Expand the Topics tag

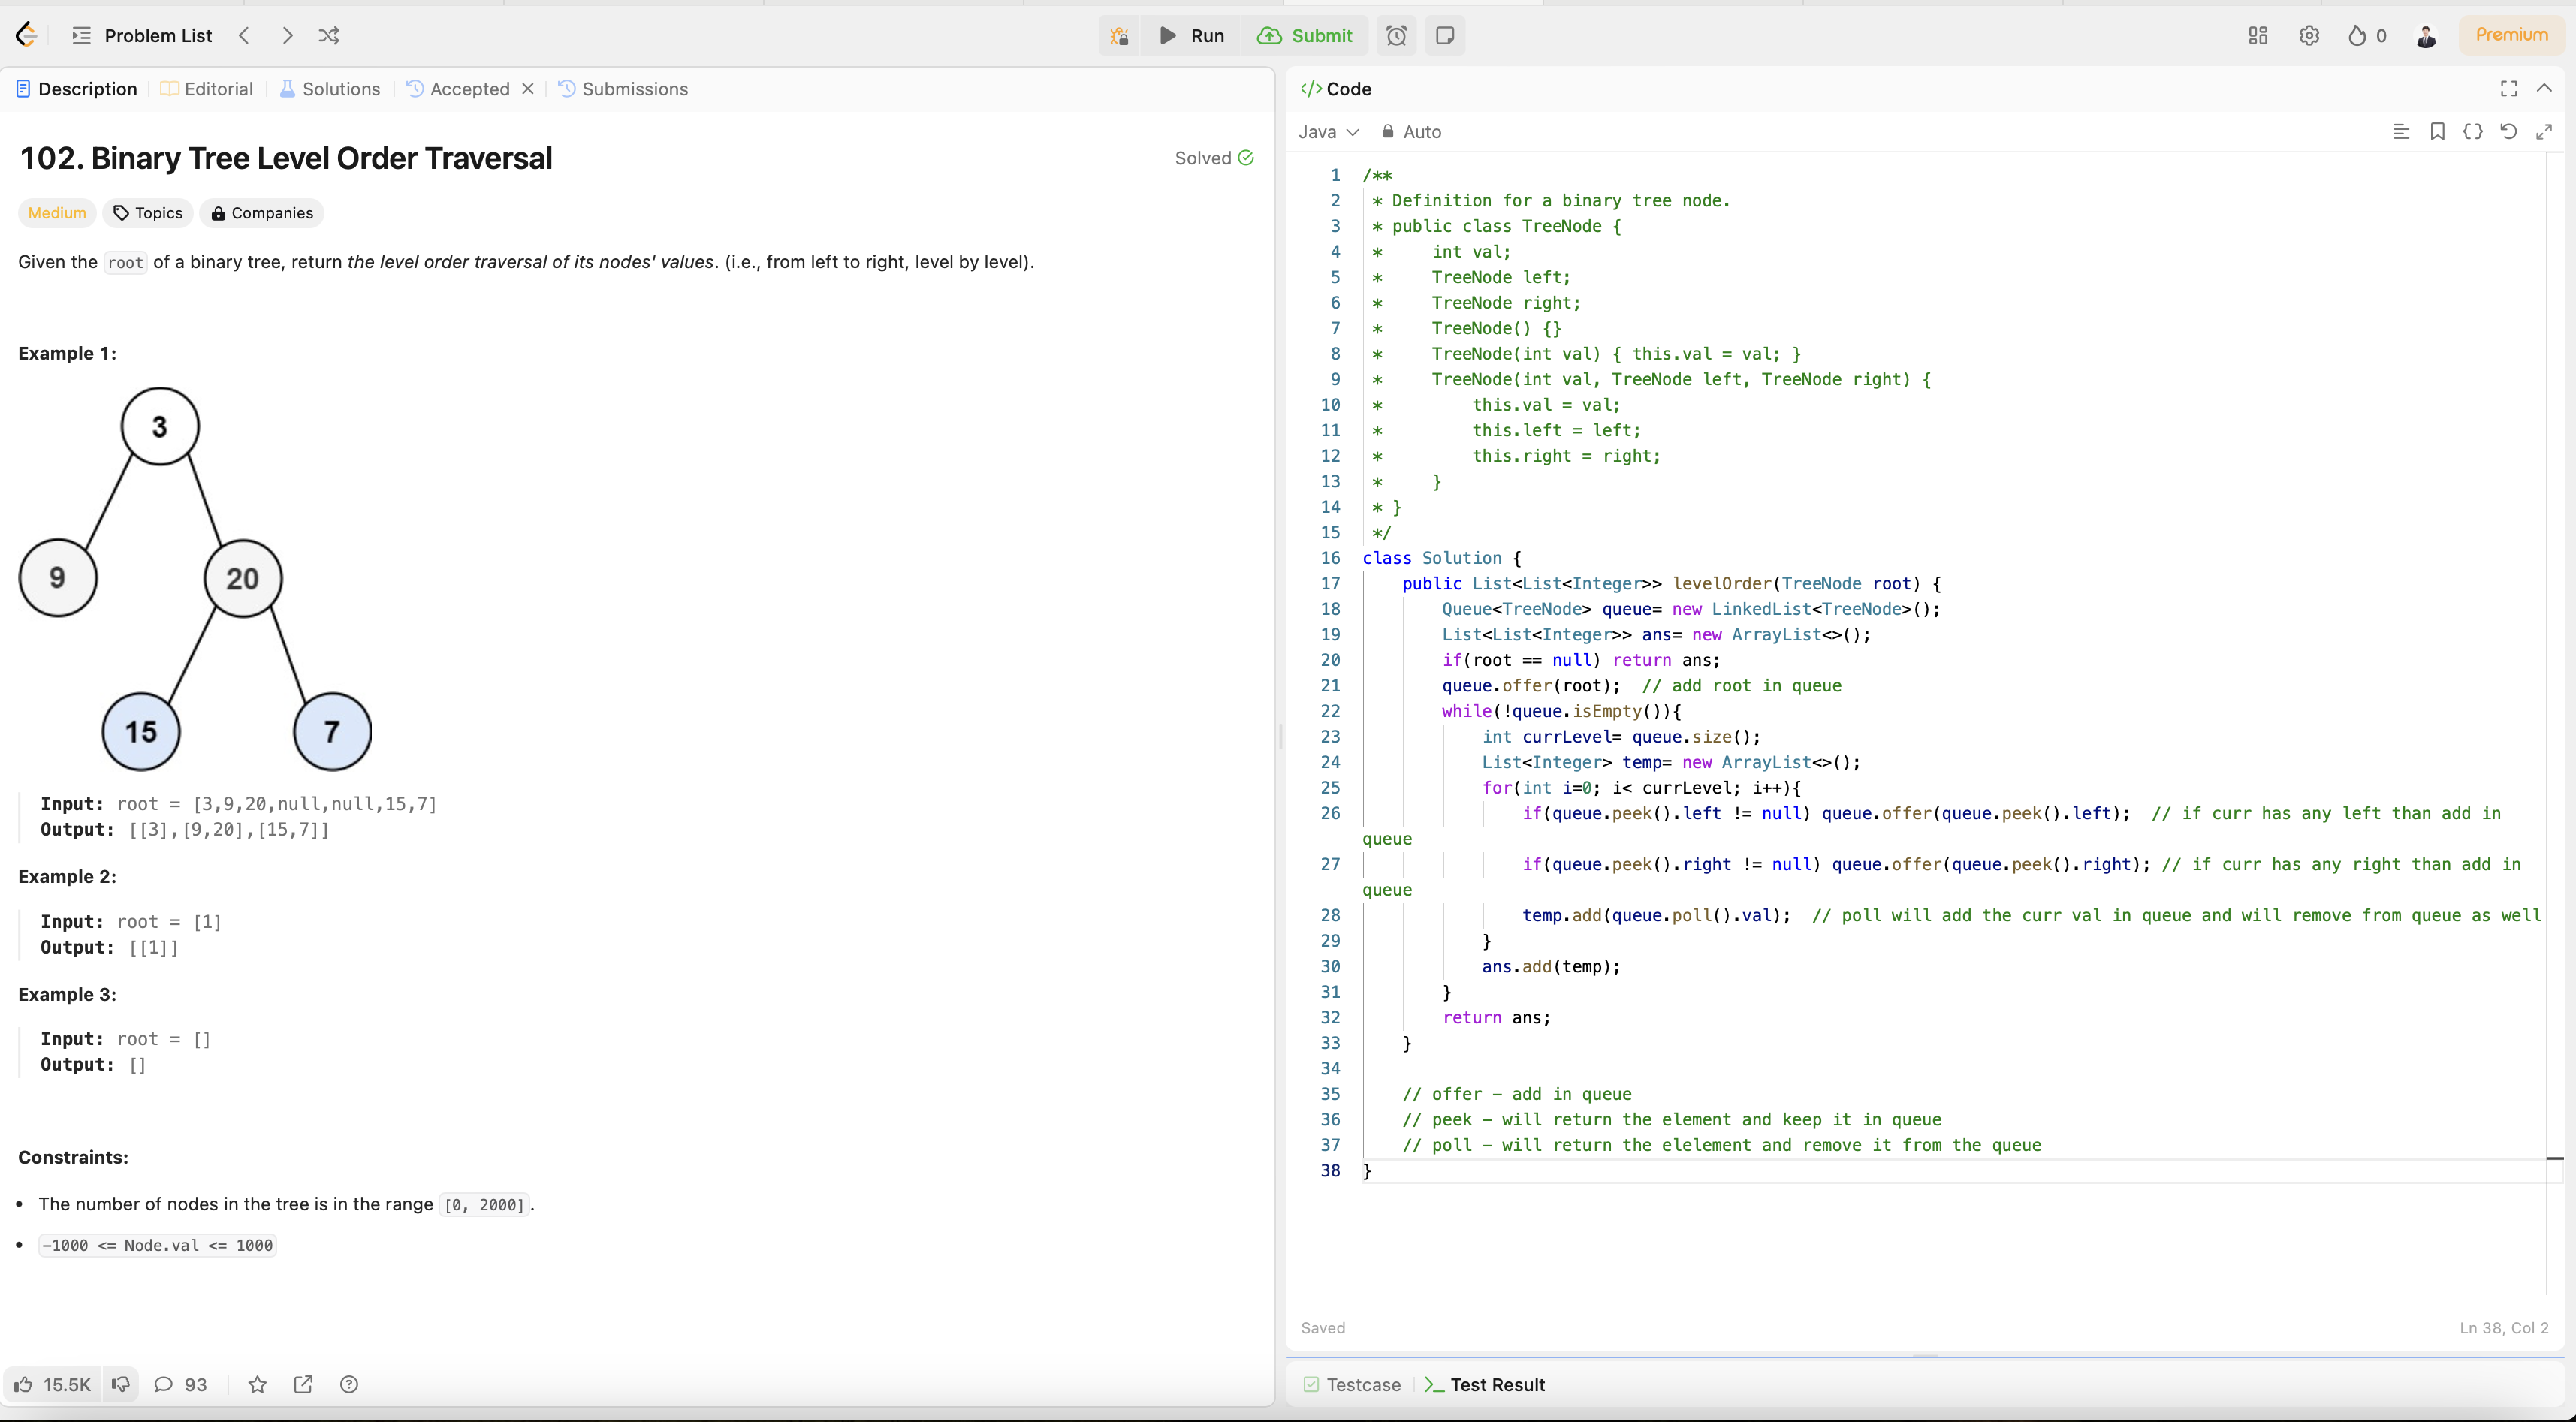coord(148,213)
